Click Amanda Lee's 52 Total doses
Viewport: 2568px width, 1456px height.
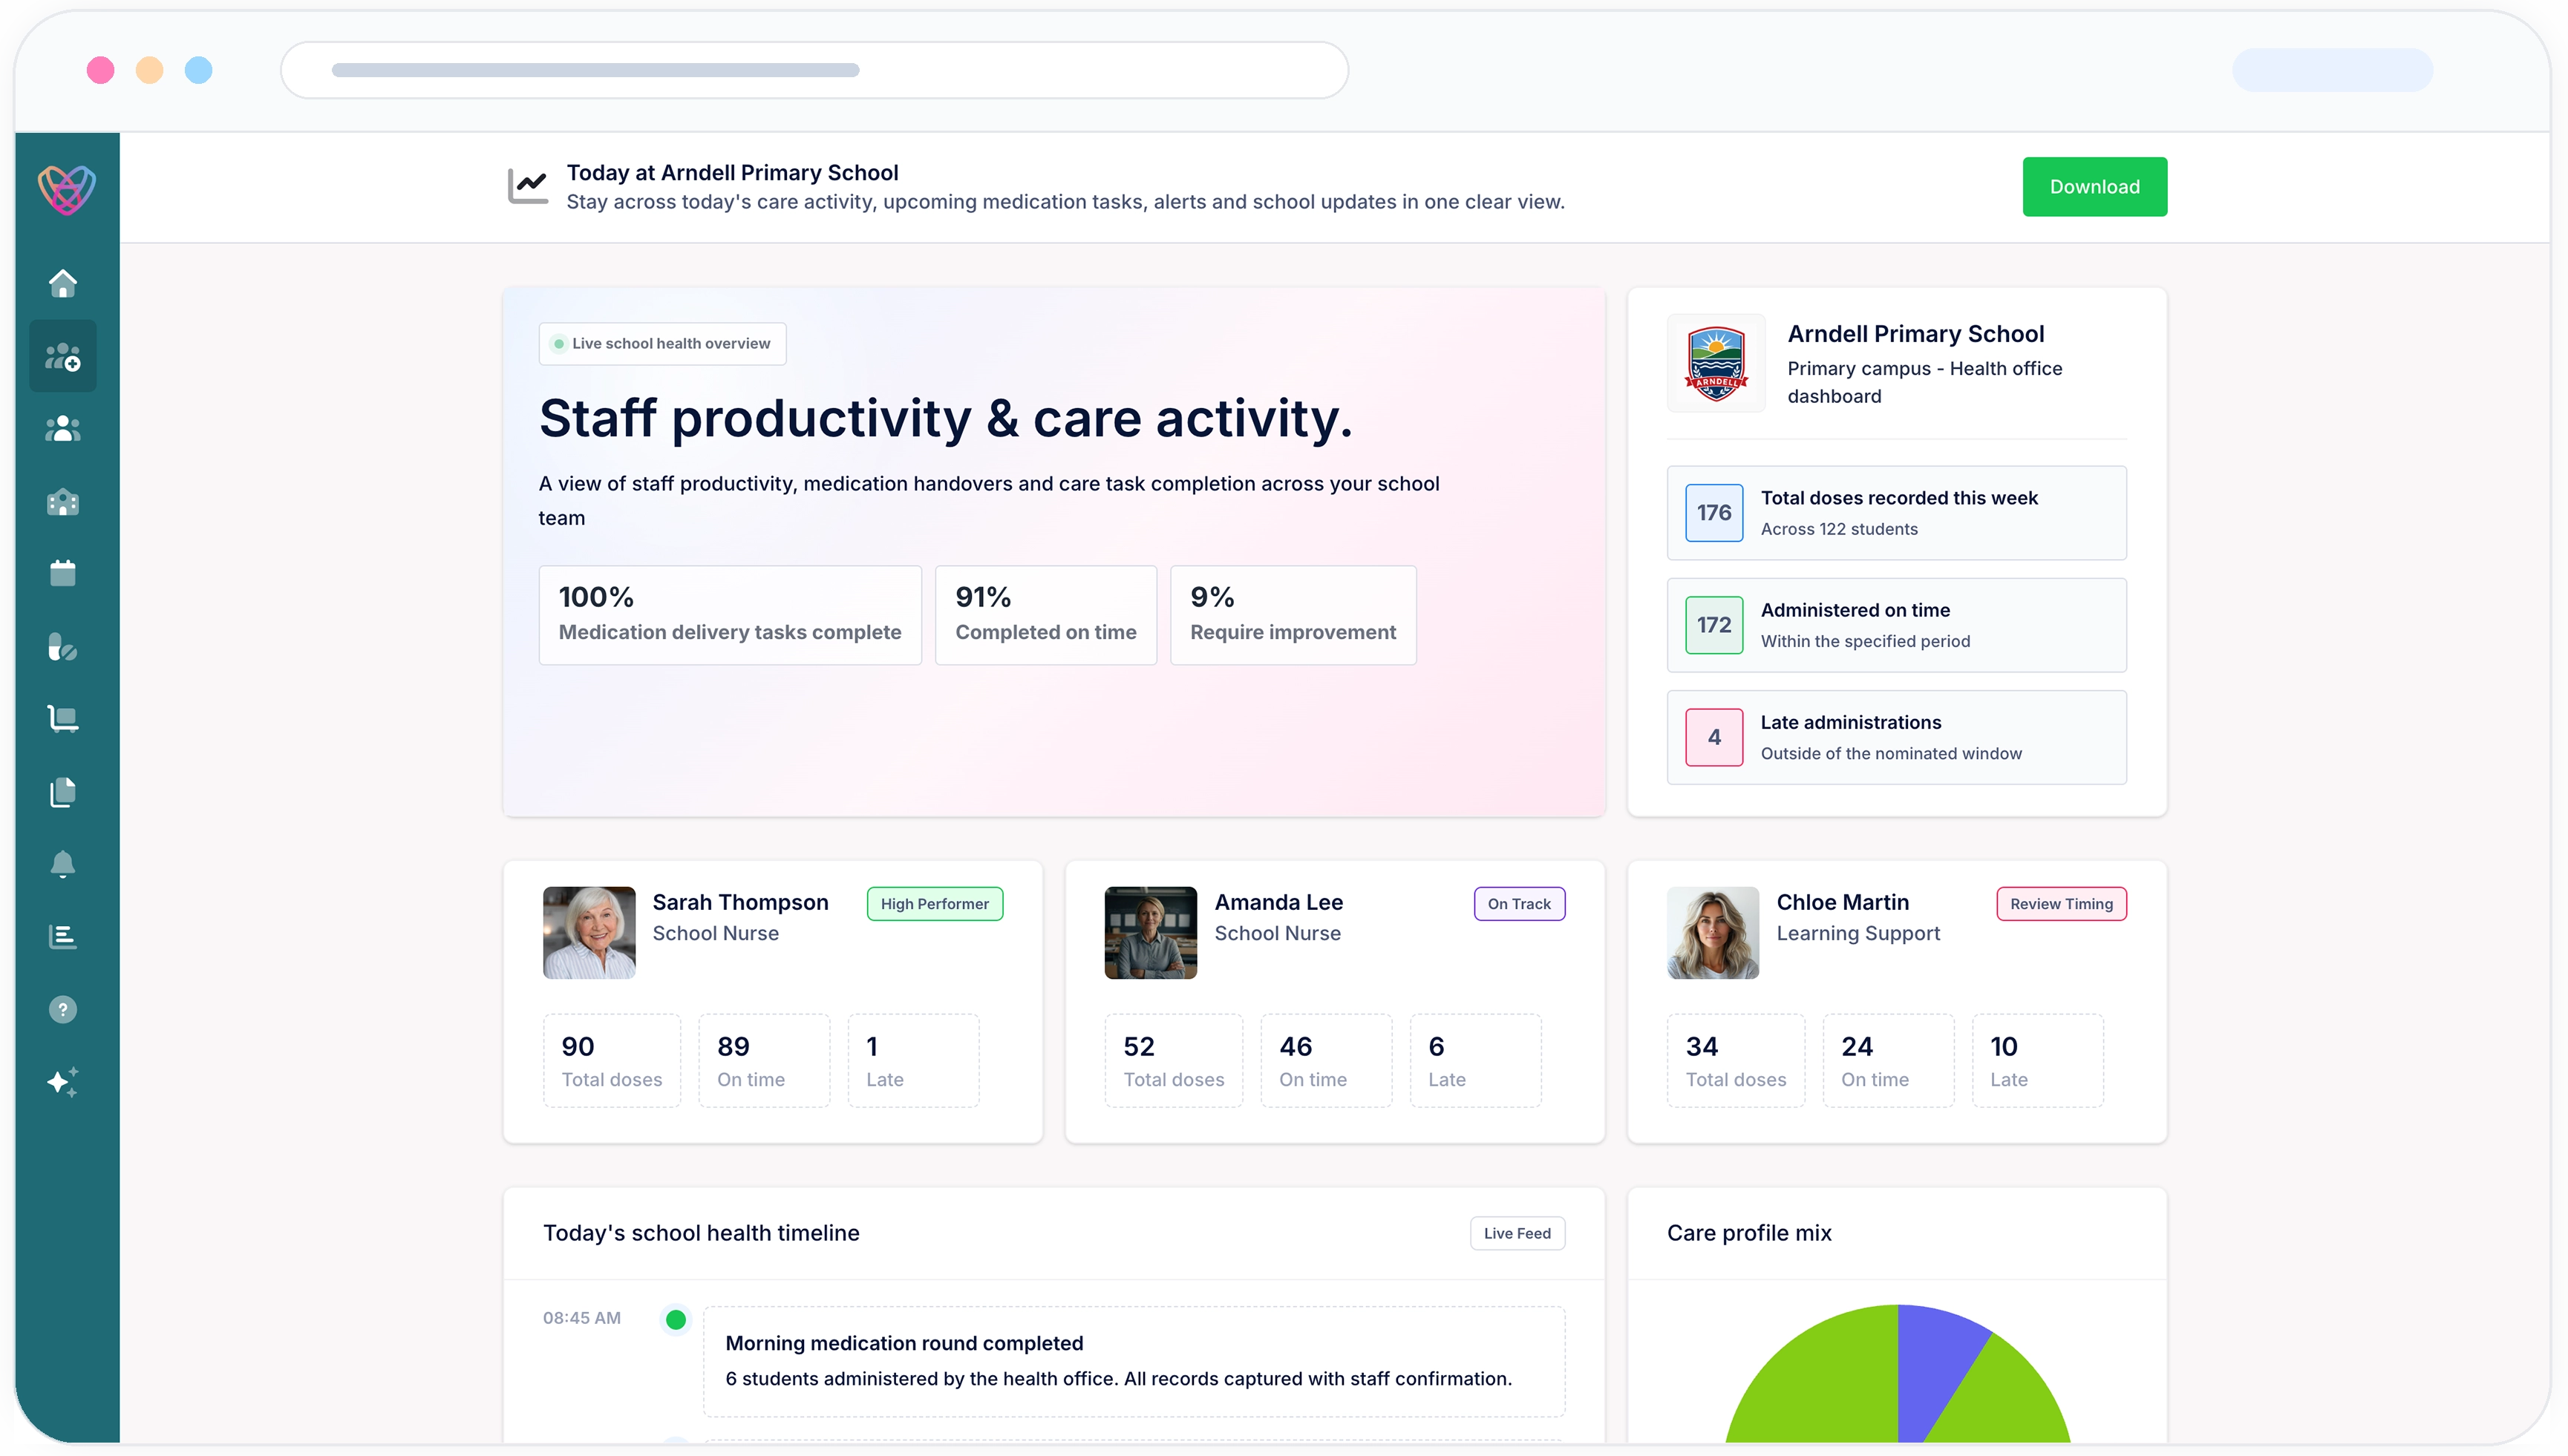pos(1174,1061)
